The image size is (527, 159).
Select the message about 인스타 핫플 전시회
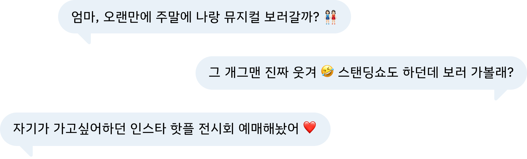tap(165, 129)
